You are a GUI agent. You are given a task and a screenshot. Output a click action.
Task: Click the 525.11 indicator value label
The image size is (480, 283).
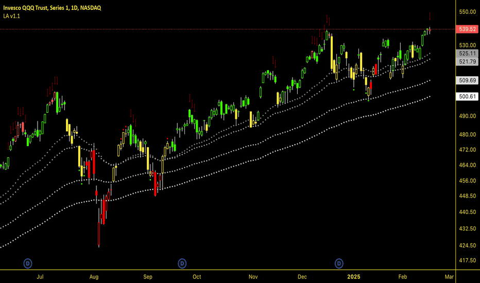tap(468, 54)
